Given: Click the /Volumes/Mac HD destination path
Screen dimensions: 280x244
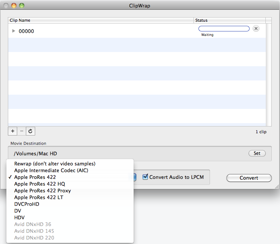Looking at the screenshot, I should 35,153.
